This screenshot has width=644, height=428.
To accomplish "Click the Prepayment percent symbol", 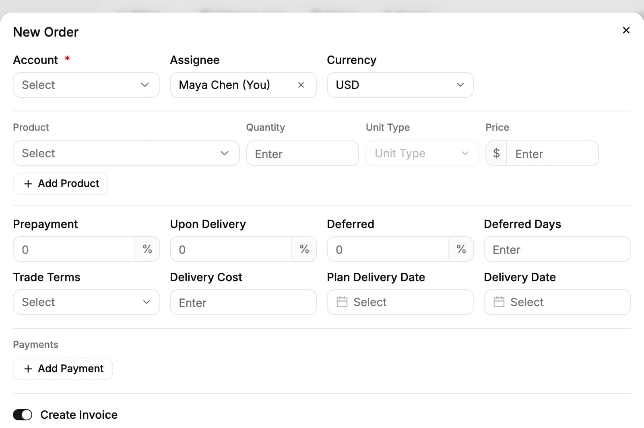I will coord(147,249).
